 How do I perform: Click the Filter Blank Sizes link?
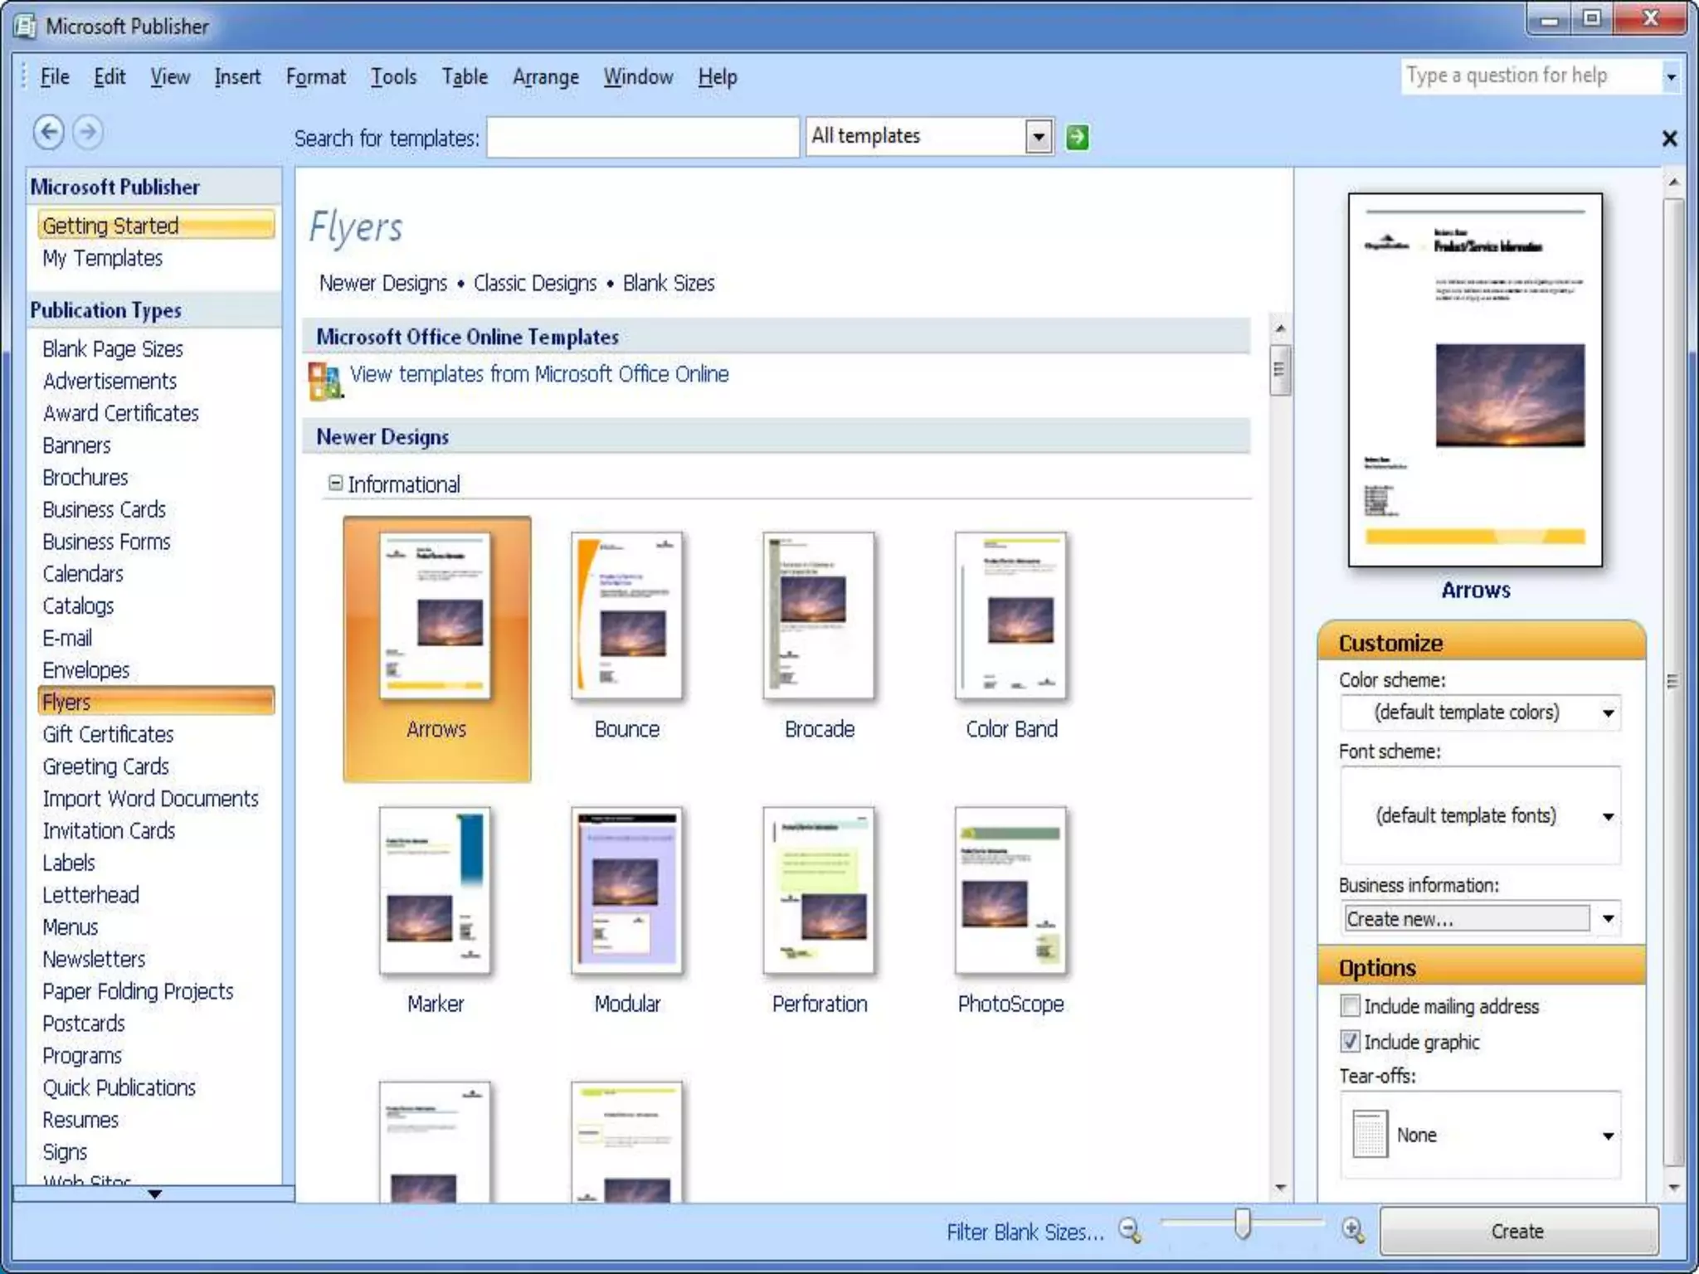(1025, 1232)
